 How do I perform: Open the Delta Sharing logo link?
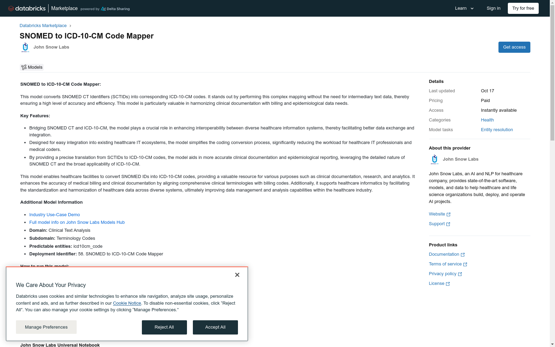pos(116,9)
